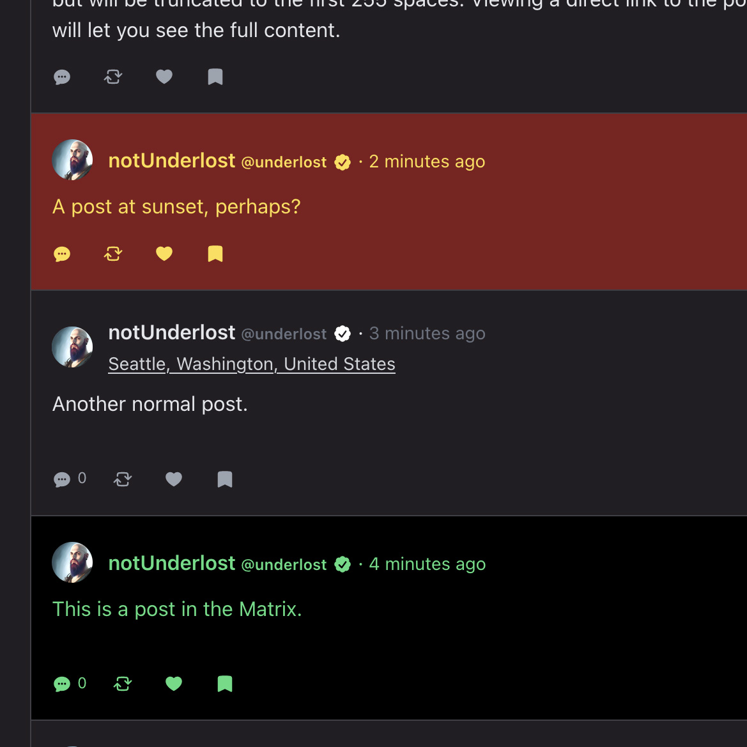Reply to the sunset post
The image size is (747, 747).
coord(62,254)
